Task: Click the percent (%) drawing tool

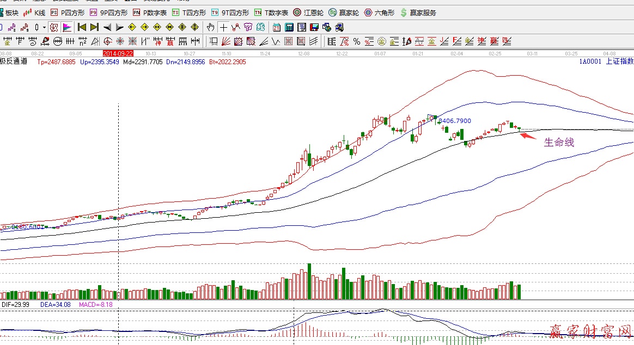Action: pos(357,41)
